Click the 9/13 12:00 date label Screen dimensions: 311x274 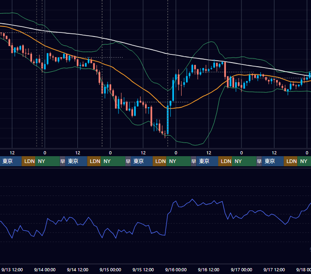(x=12, y=269)
